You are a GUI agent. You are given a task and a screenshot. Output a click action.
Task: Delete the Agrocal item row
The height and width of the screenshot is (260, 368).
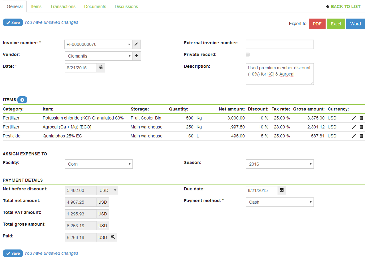361,127
